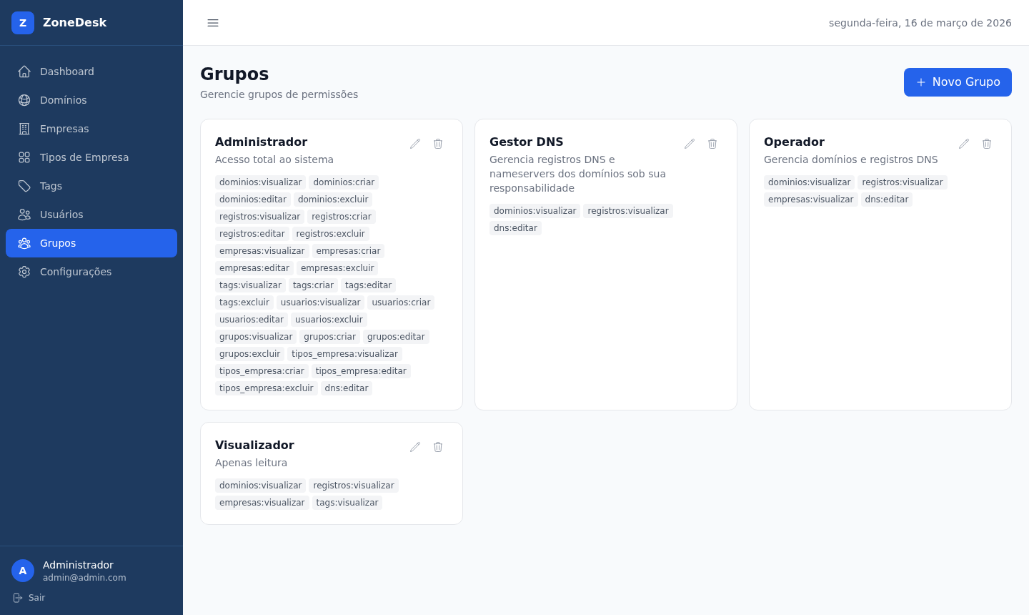
Task: Toggle sidebar with hamburger menu icon
Action: pyautogui.click(x=213, y=23)
